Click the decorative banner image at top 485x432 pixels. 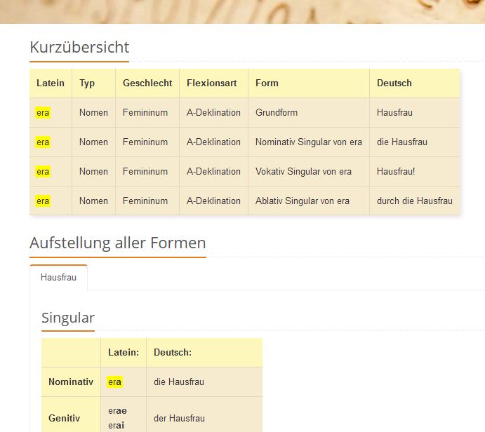point(242,11)
